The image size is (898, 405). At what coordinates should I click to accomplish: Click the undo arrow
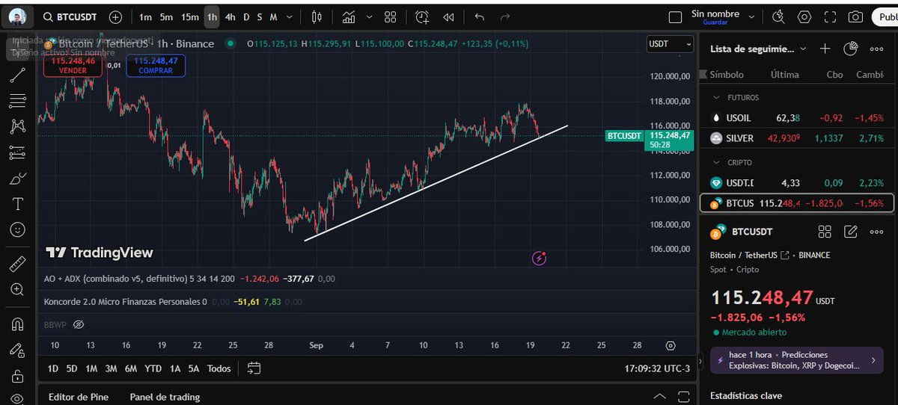[480, 16]
